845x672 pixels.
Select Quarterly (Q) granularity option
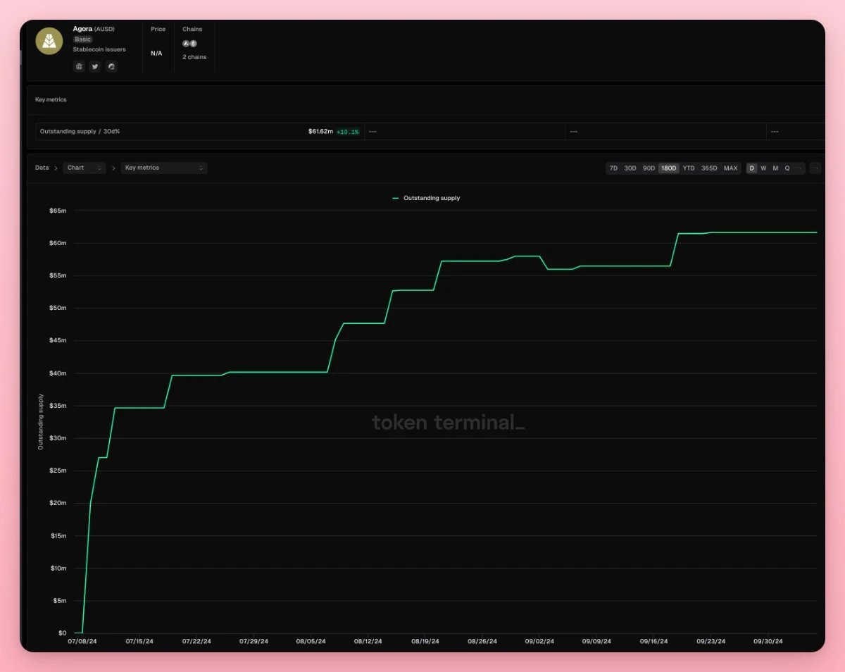click(787, 168)
